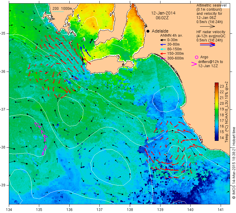Click the black 0-30m legend arrow
The image size is (236, 213).
pyautogui.click(x=163, y=40)
